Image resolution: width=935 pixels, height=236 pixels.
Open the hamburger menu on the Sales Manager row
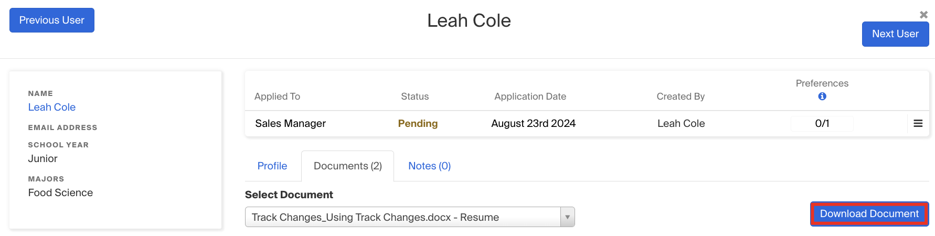[x=918, y=124]
